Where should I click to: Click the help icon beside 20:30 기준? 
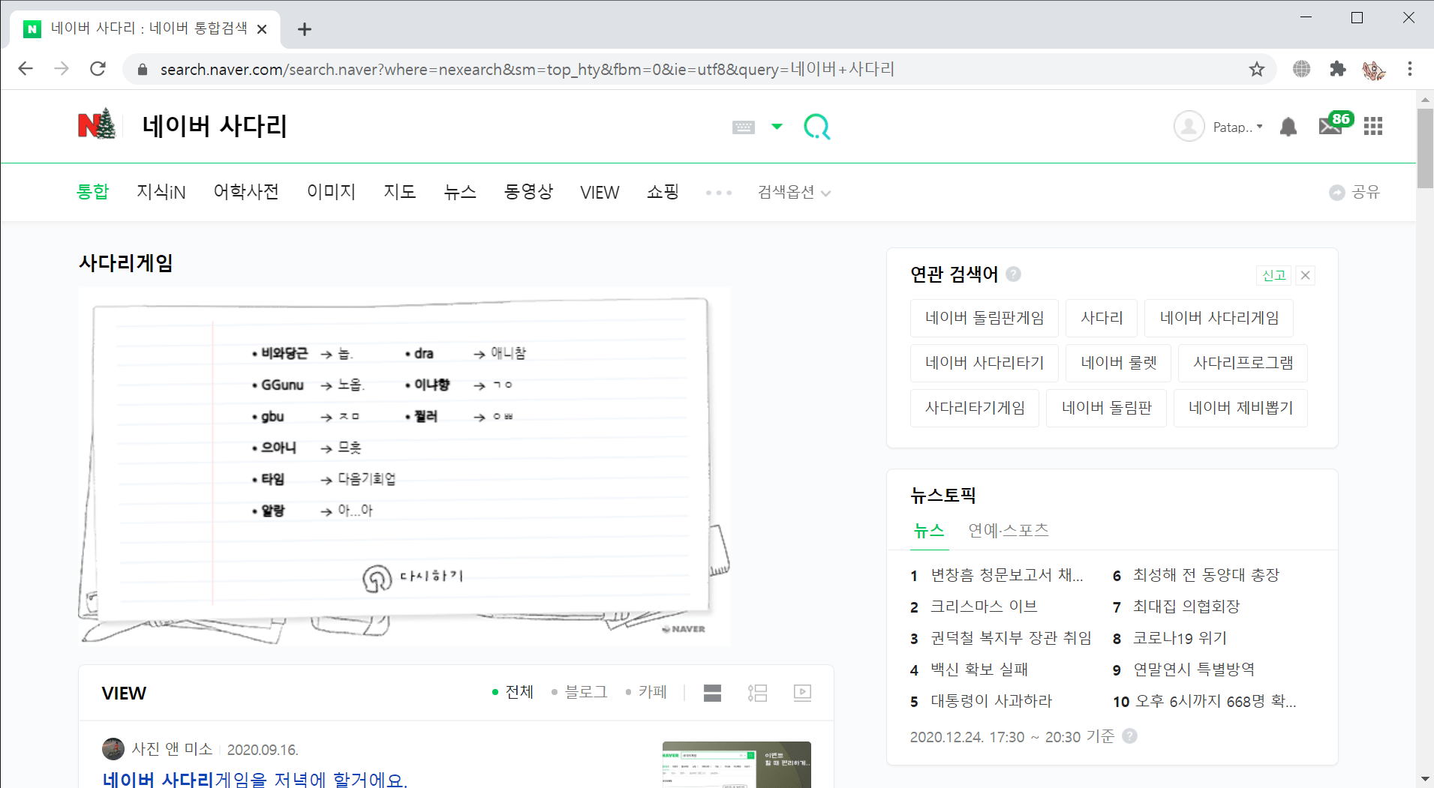(1129, 736)
